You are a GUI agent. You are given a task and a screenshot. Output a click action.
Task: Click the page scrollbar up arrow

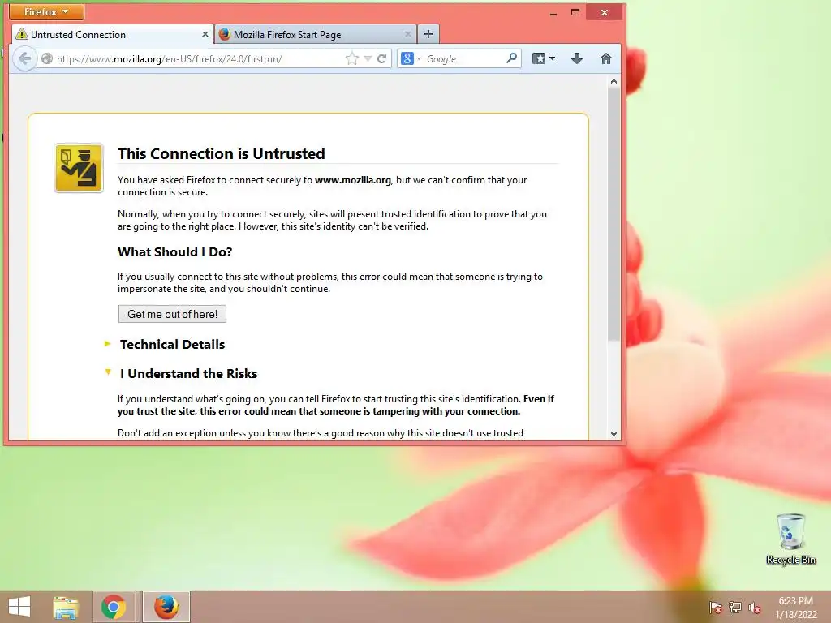[x=614, y=81]
